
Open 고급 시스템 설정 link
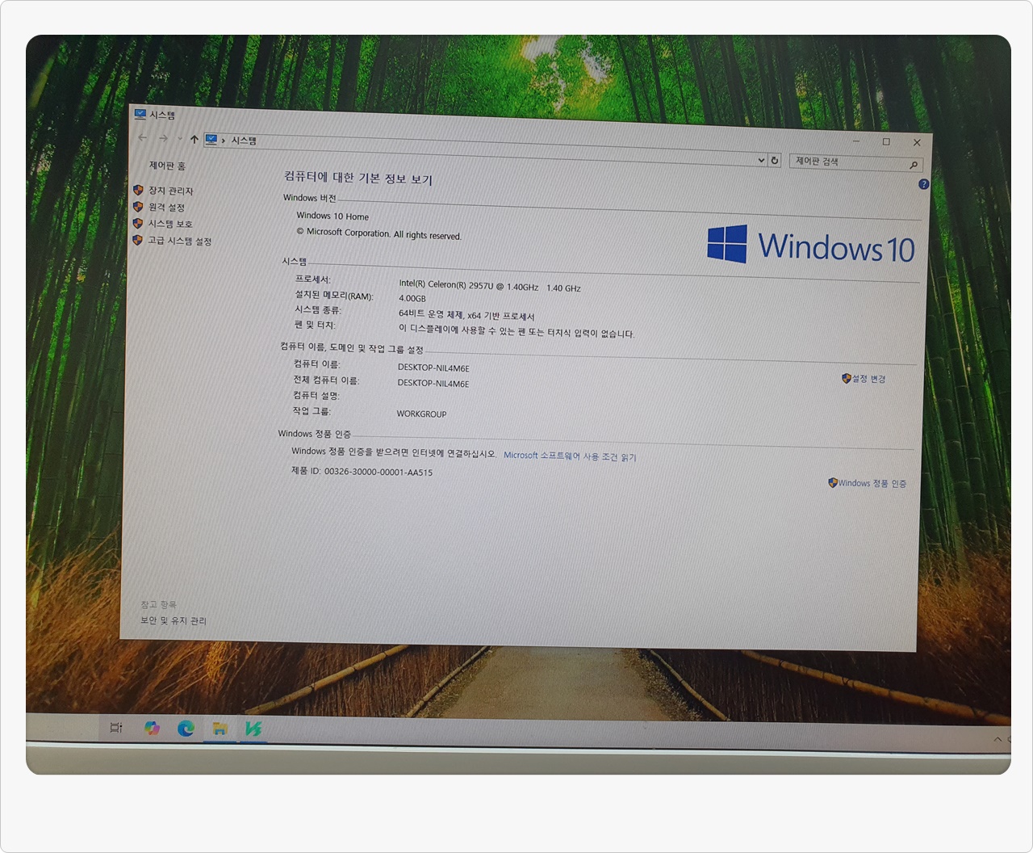179,241
